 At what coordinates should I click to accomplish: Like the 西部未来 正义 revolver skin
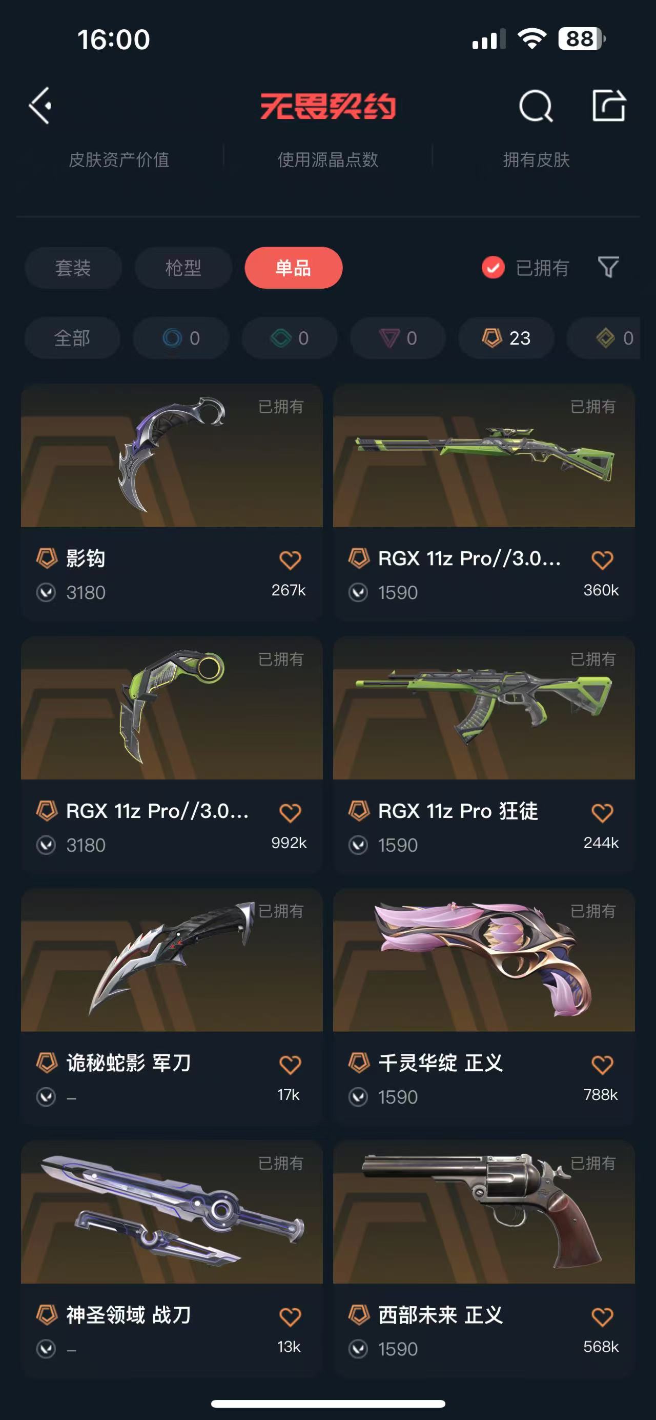[x=602, y=1316]
